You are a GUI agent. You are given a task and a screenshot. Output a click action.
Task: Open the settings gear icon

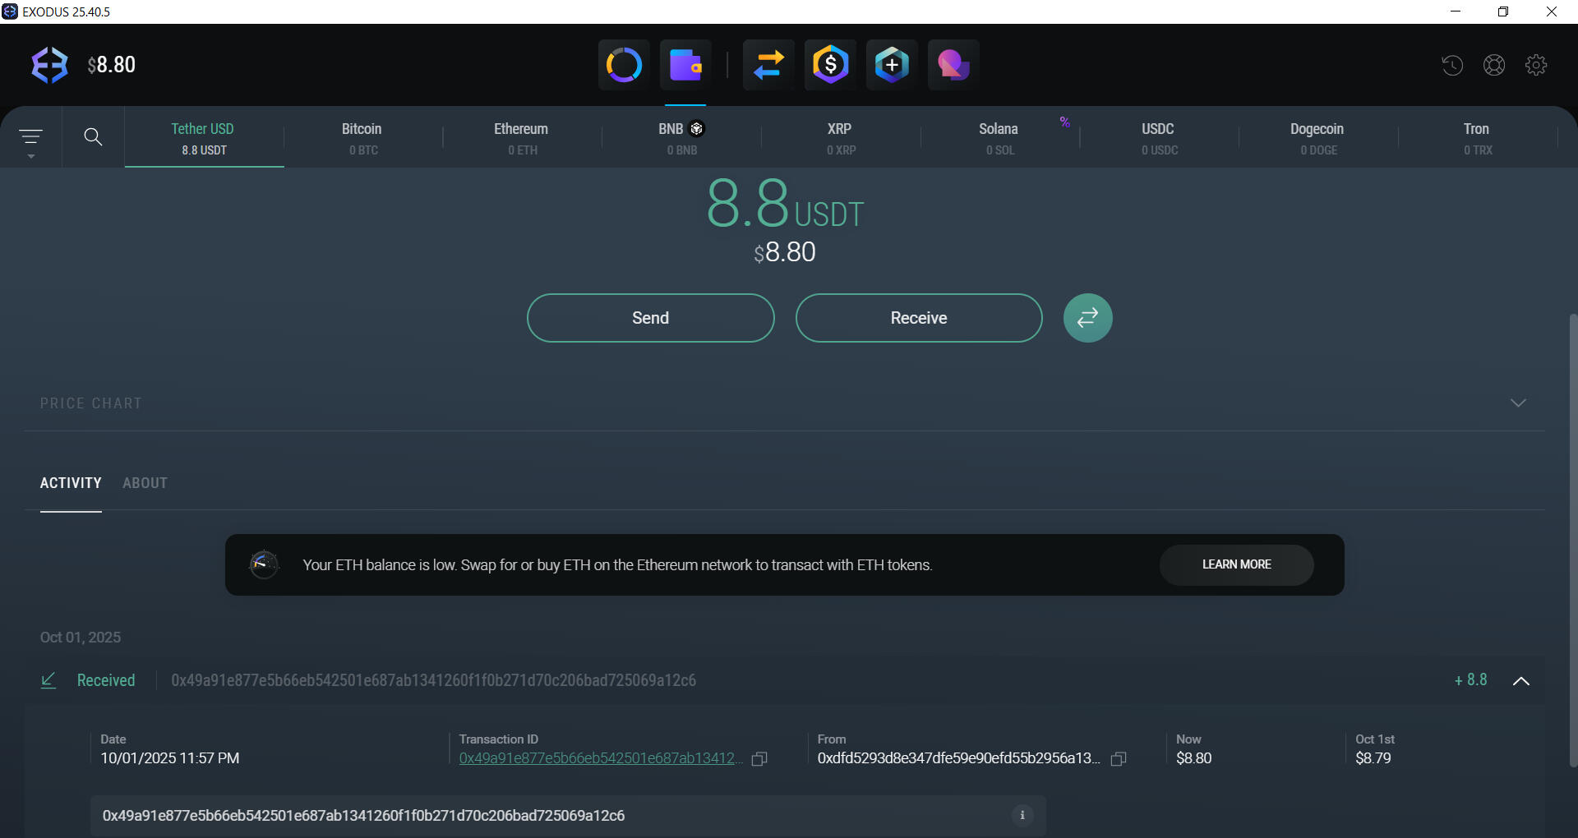point(1536,64)
